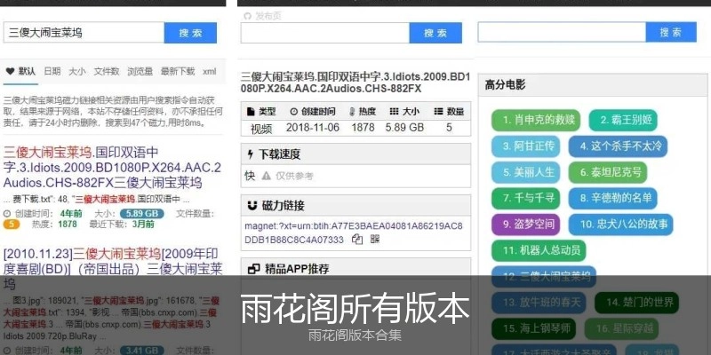Open the [2010.11.23] 帝国出品 result link
The width and height of the screenshot is (711, 355).
point(113,269)
